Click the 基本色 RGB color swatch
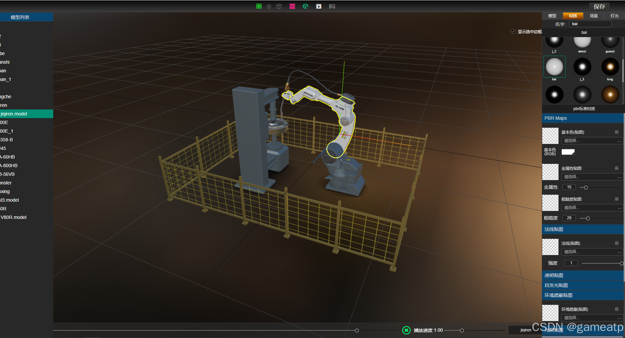This screenshot has height=338, width=625. tap(568, 152)
